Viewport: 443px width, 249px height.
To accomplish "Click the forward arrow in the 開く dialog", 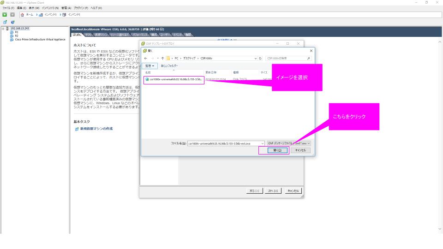I will coord(153,59).
